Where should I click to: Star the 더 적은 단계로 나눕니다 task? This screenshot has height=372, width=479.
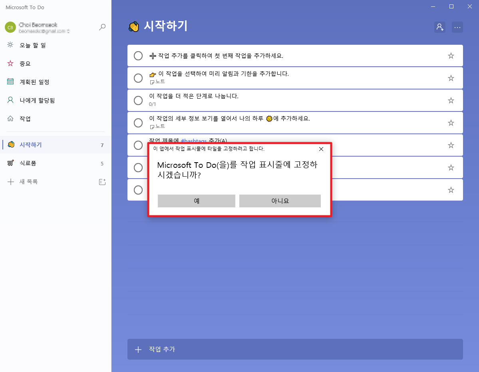[451, 100]
